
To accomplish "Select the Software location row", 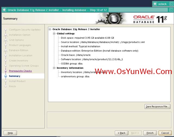I will (x=92, y=59).
